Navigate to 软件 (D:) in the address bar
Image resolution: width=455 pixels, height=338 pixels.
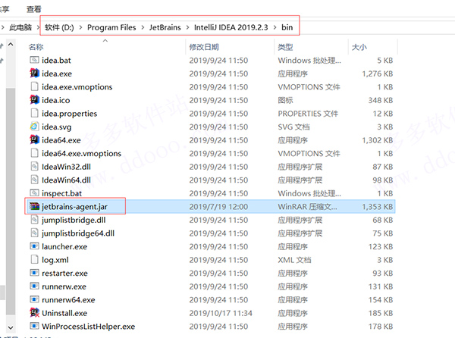(x=59, y=27)
